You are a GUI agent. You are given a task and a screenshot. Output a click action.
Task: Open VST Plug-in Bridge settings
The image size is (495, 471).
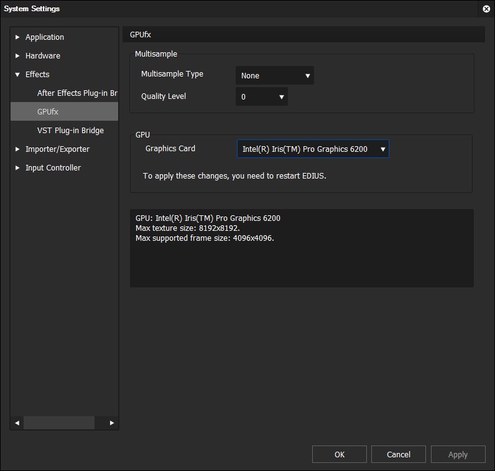click(x=70, y=131)
